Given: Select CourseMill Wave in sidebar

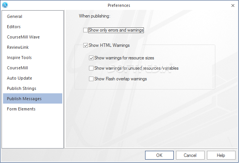Looking at the screenshot, I should 32,37.
